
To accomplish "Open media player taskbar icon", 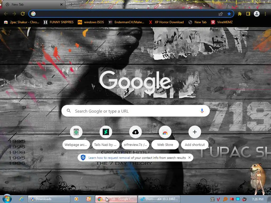I will tap(76, 199).
